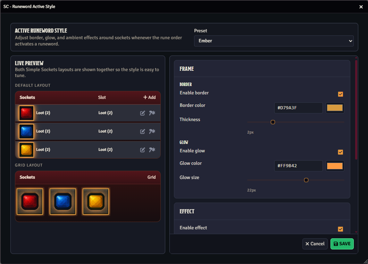Close the Runeword Active Style dialog
Image resolution: width=368 pixels, height=264 pixels.
coord(361,7)
